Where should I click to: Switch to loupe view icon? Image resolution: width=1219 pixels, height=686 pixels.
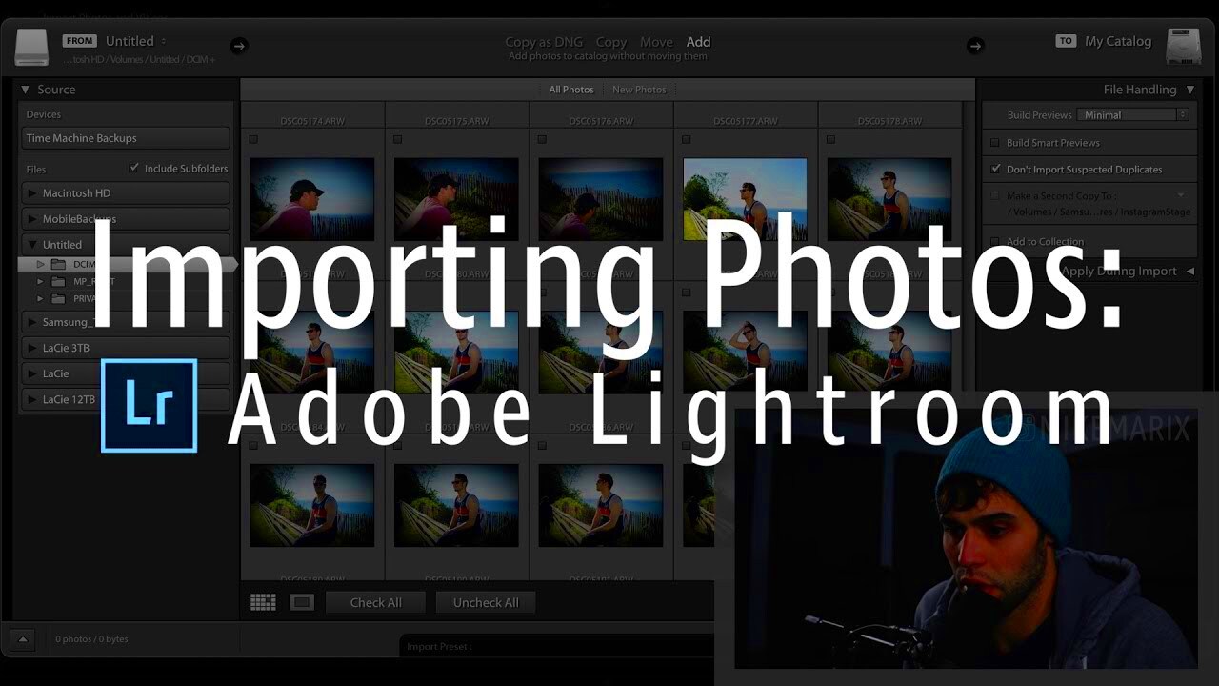click(302, 602)
